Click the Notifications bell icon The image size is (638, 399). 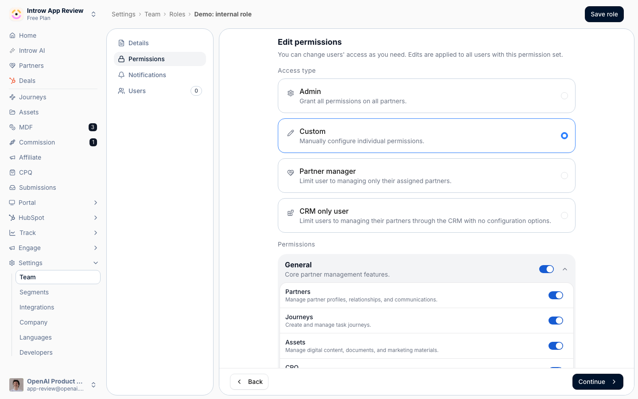[121, 75]
